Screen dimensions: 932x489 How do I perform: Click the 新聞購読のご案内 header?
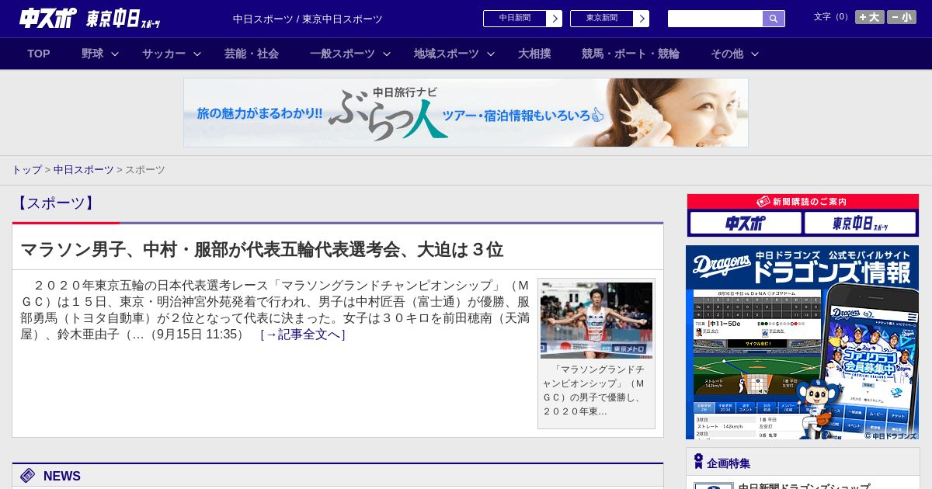tap(803, 201)
